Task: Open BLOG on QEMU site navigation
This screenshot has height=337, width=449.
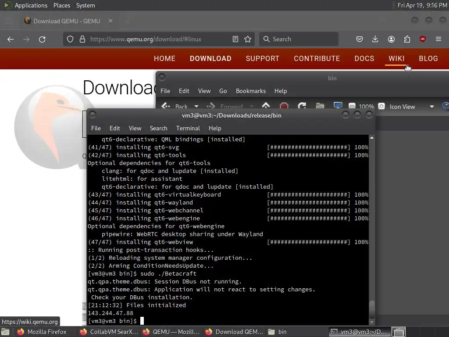Action: pos(428,58)
